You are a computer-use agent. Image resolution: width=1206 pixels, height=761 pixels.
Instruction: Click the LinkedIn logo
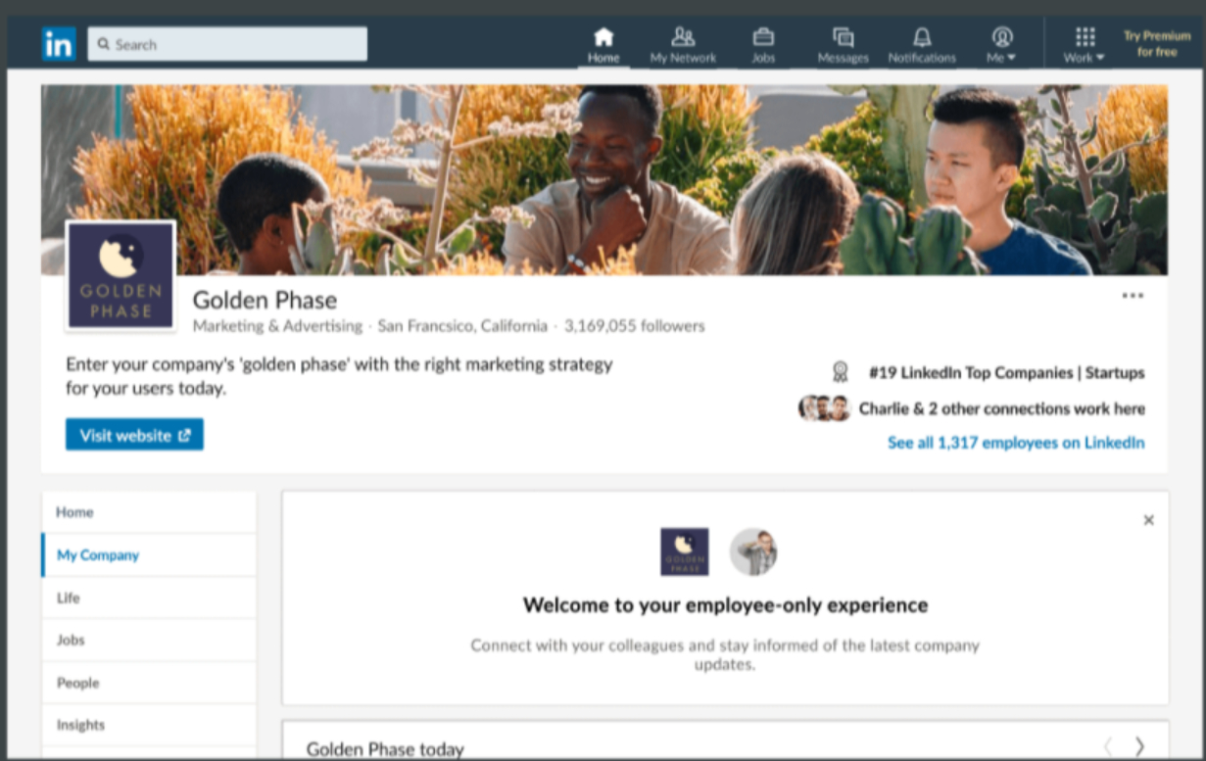[58, 43]
